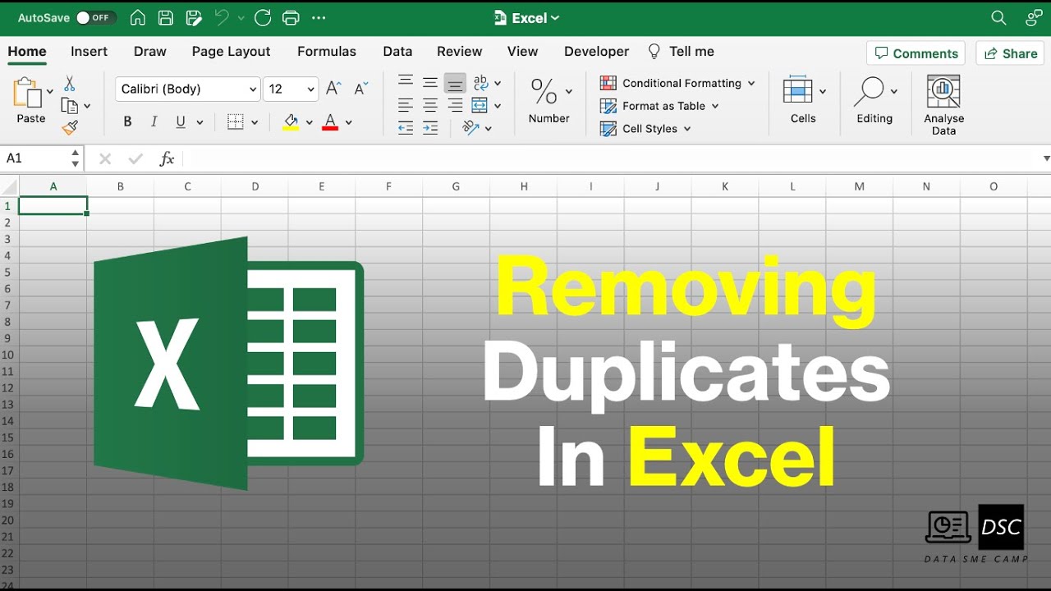This screenshot has width=1051, height=591.
Task: Print the workbook using the printer icon
Action: (x=291, y=17)
